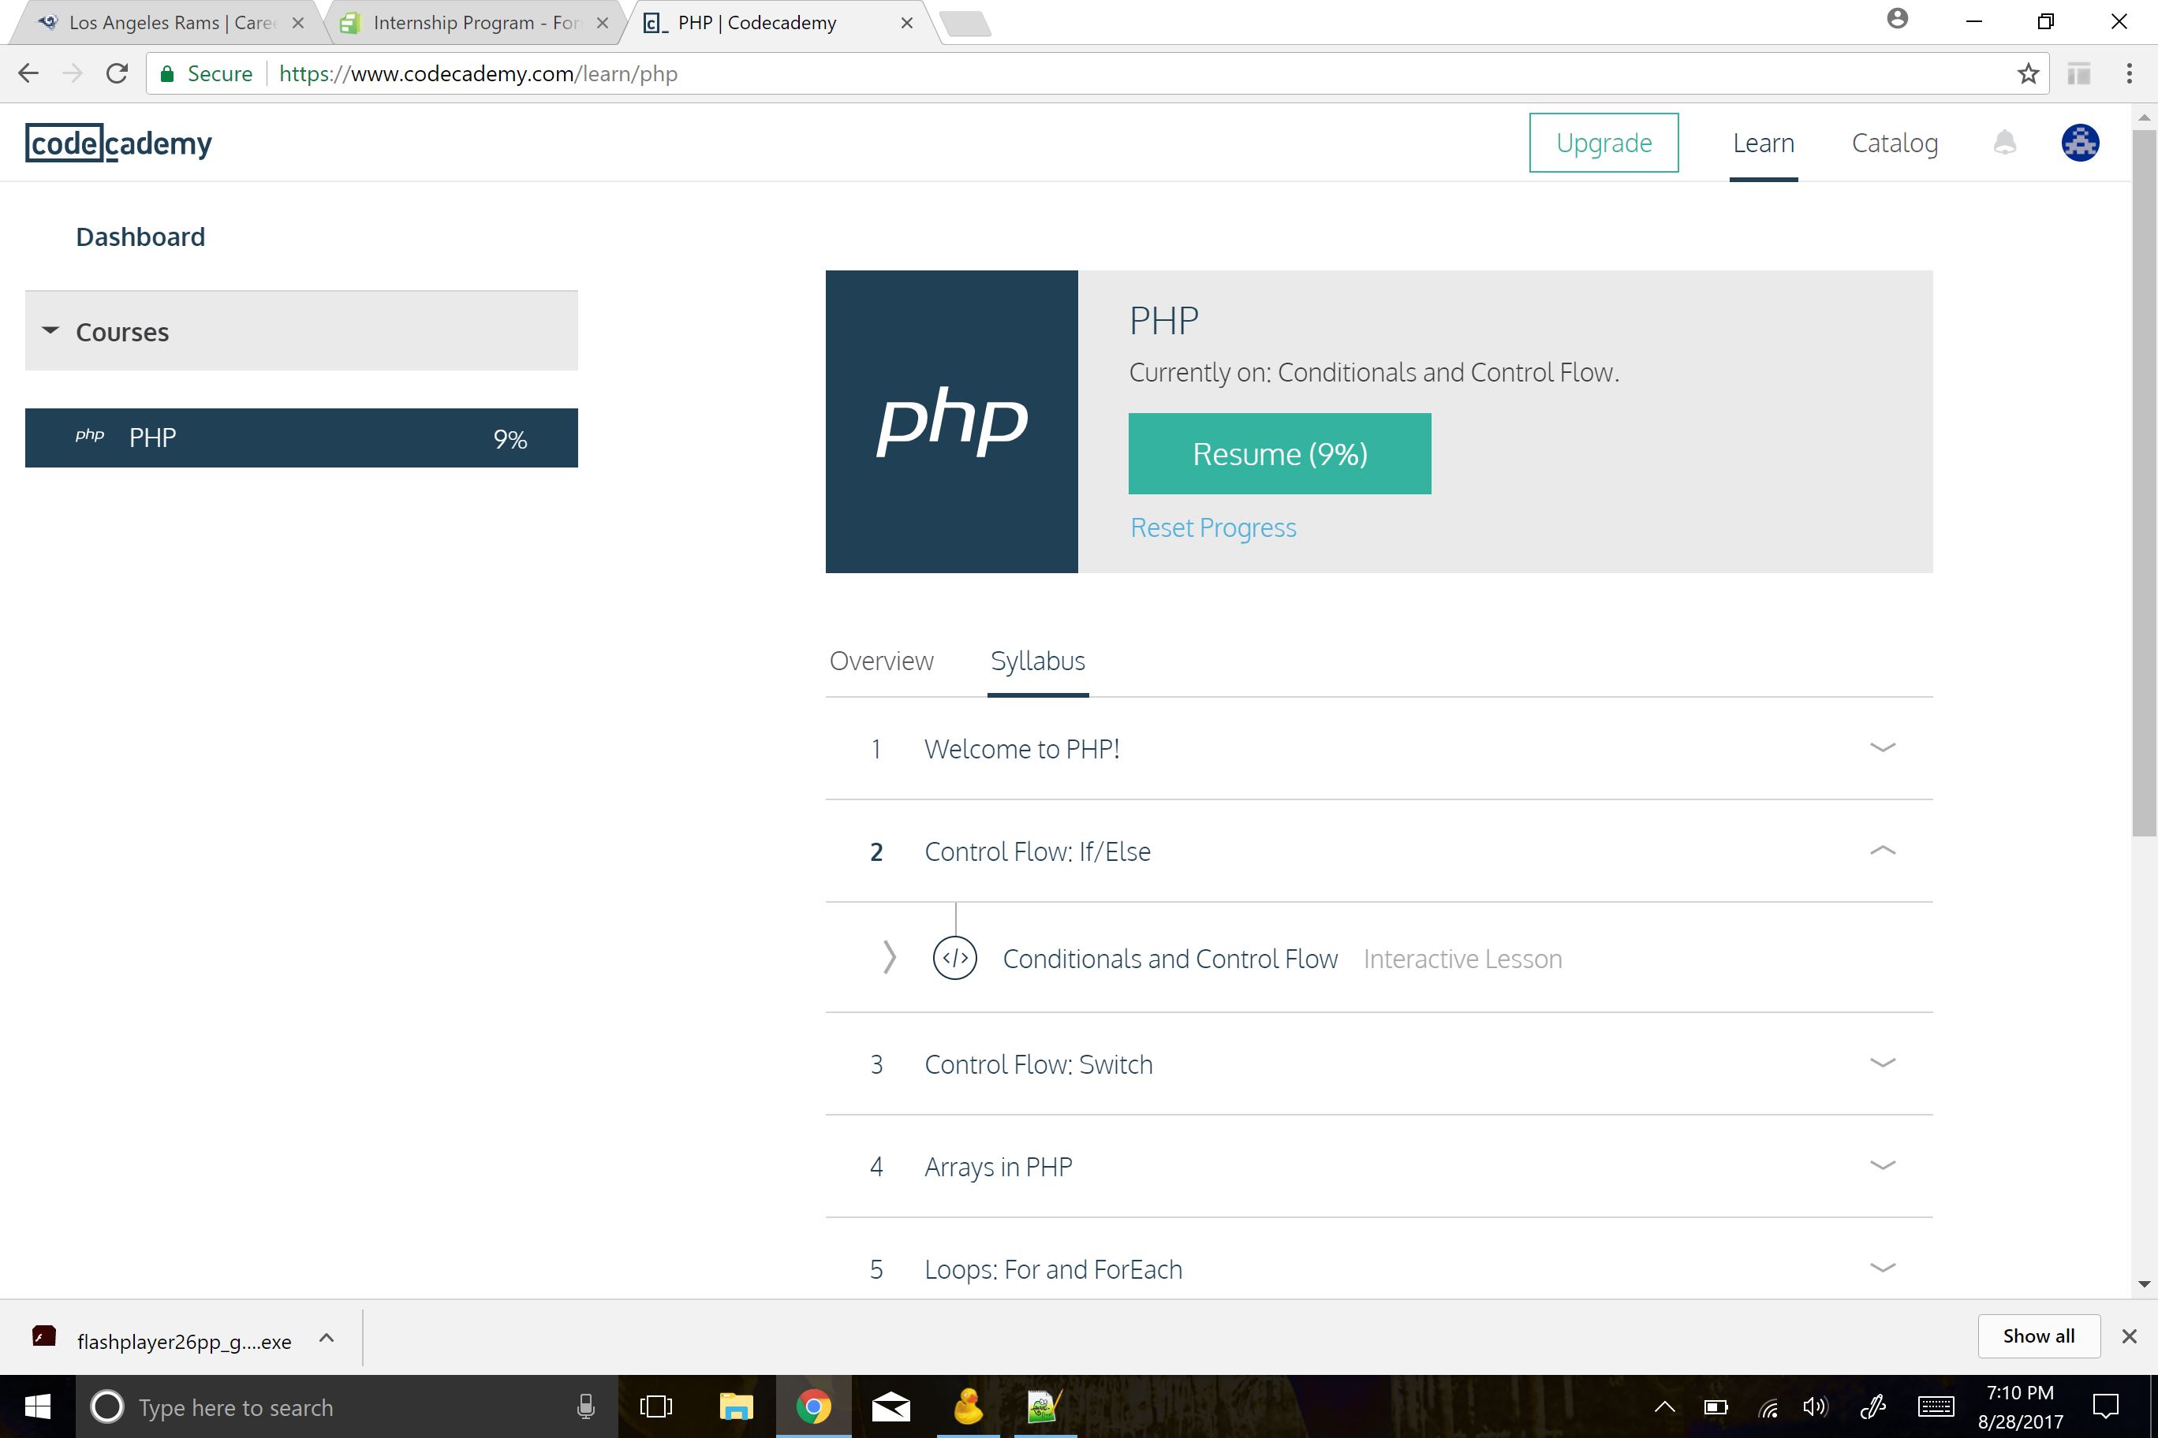Expand section 3 Control Flow Switch
Viewport: 2158px width, 1438px height.
[x=1882, y=1063]
